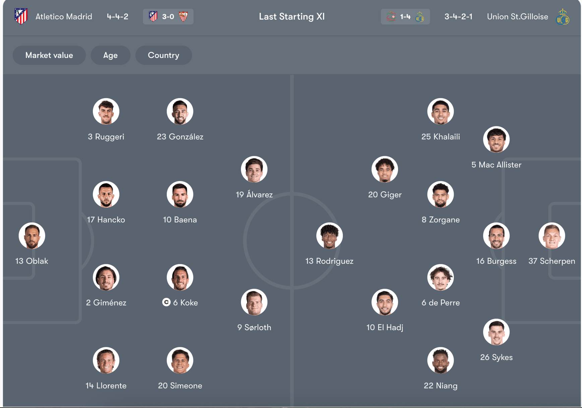Click the captain badge next to Koke

tap(166, 302)
